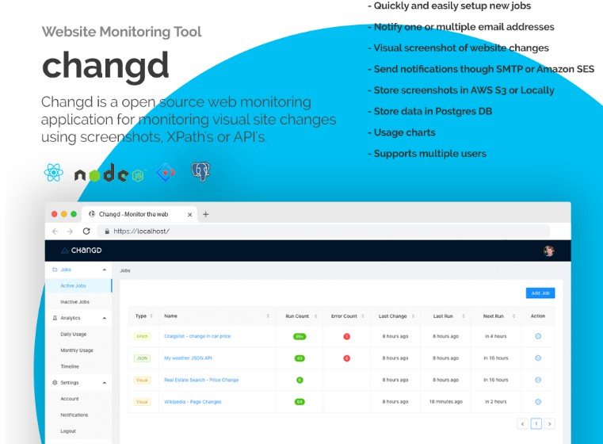Click 'in 2 hours' next run cell

tap(496, 402)
